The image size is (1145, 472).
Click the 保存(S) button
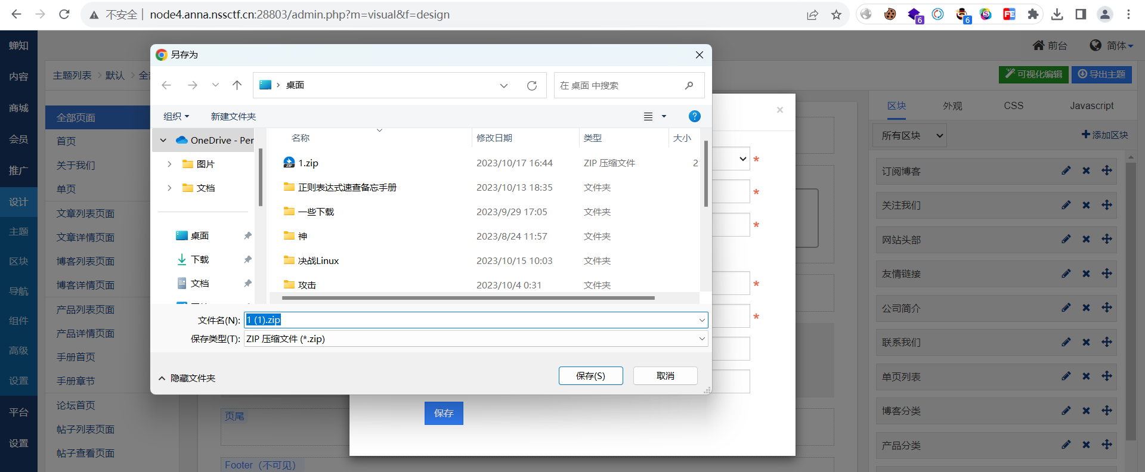pos(590,375)
